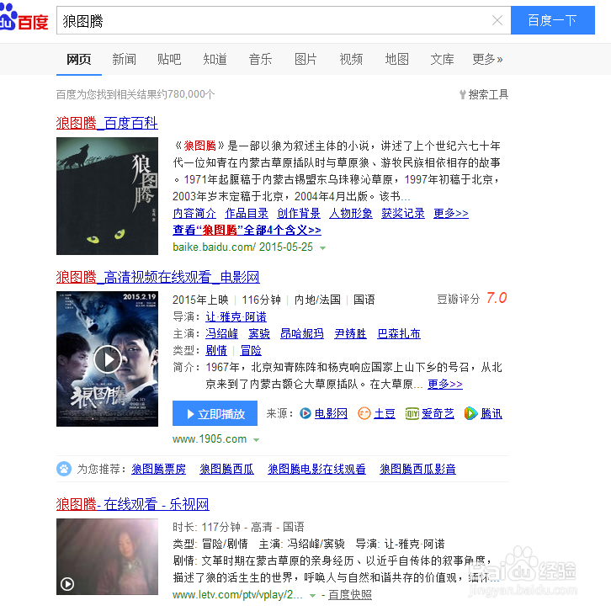Click the Baidu logo
611x611 pixels.
24,19
